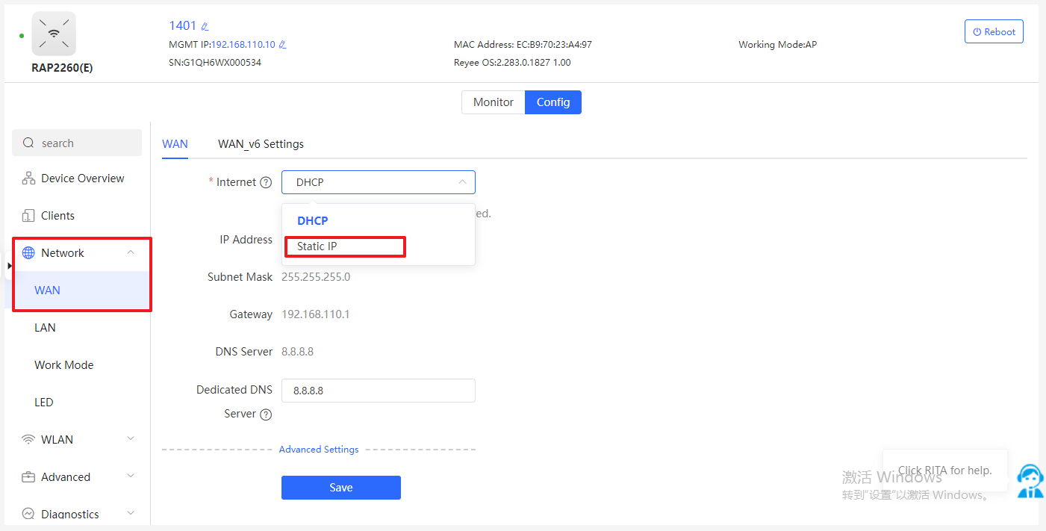Switch to the Monitor tab
Screen dimensions: 1046x531
click(493, 102)
